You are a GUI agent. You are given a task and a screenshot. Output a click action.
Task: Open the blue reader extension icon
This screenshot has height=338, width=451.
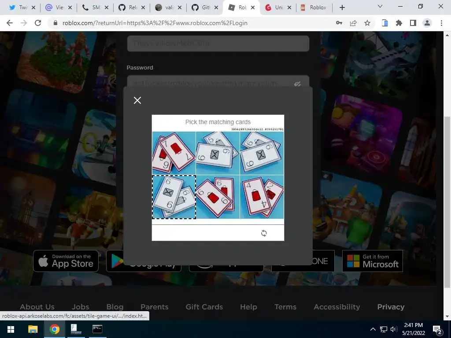click(x=385, y=23)
